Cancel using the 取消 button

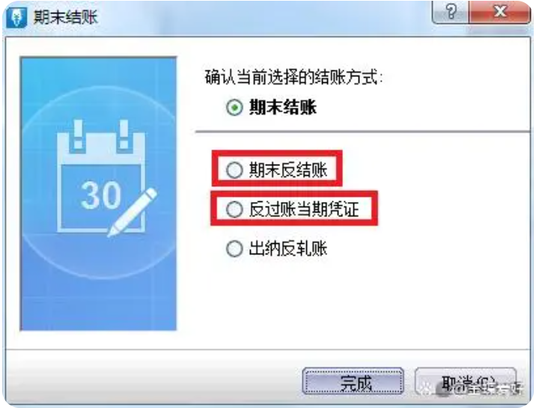pos(466,382)
